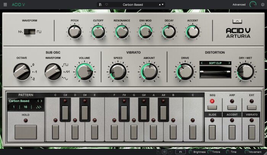Image resolution: width=267 pixels, height=155 pixels.
Task: Open the preset browser library icon
Action: coord(100,5)
